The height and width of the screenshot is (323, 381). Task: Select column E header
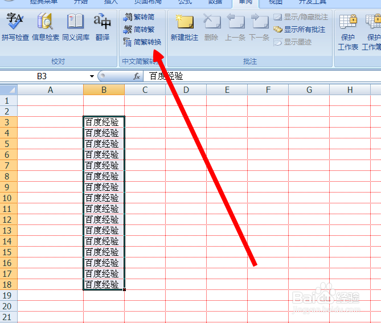point(227,89)
